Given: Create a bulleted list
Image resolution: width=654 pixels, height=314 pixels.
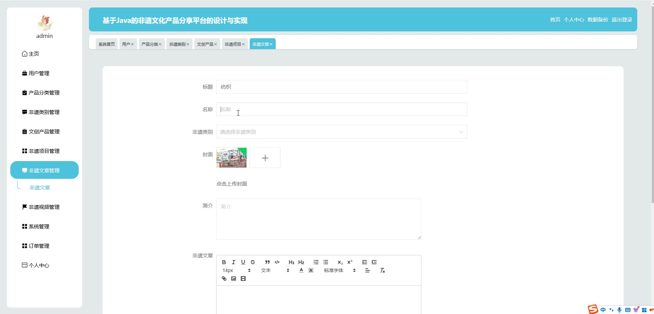Looking at the screenshot, I should pos(326,262).
